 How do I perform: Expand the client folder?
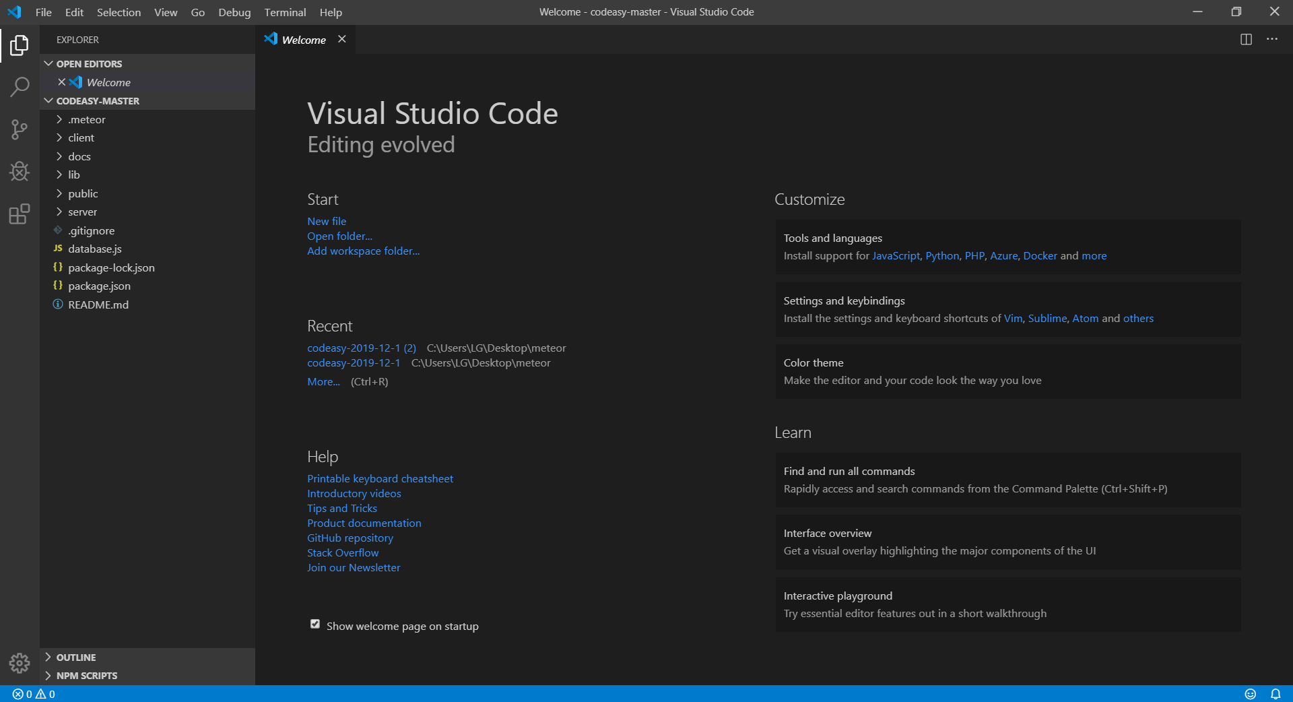(x=59, y=137)
